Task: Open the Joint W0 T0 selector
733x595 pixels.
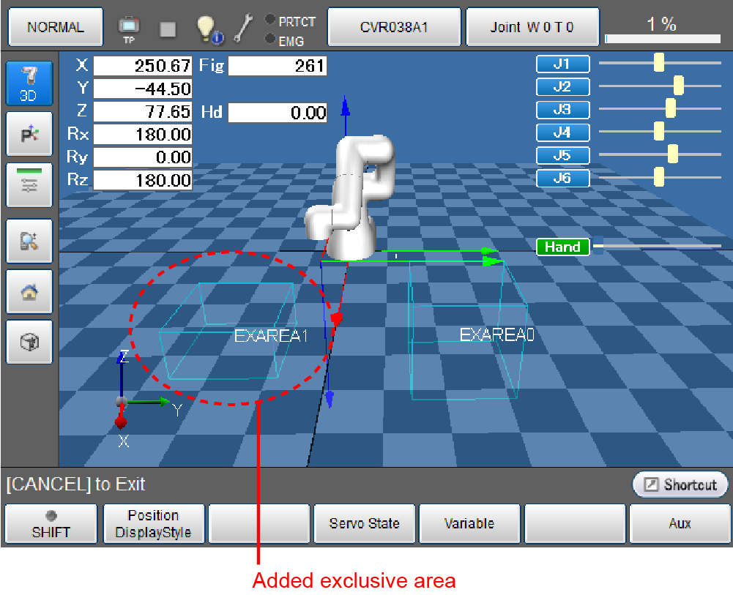Action: [x=532, y=27]
